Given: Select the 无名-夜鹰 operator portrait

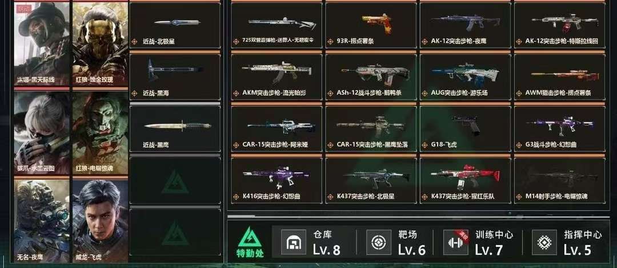Looking at the screenshot, I should tap(42, 221).
